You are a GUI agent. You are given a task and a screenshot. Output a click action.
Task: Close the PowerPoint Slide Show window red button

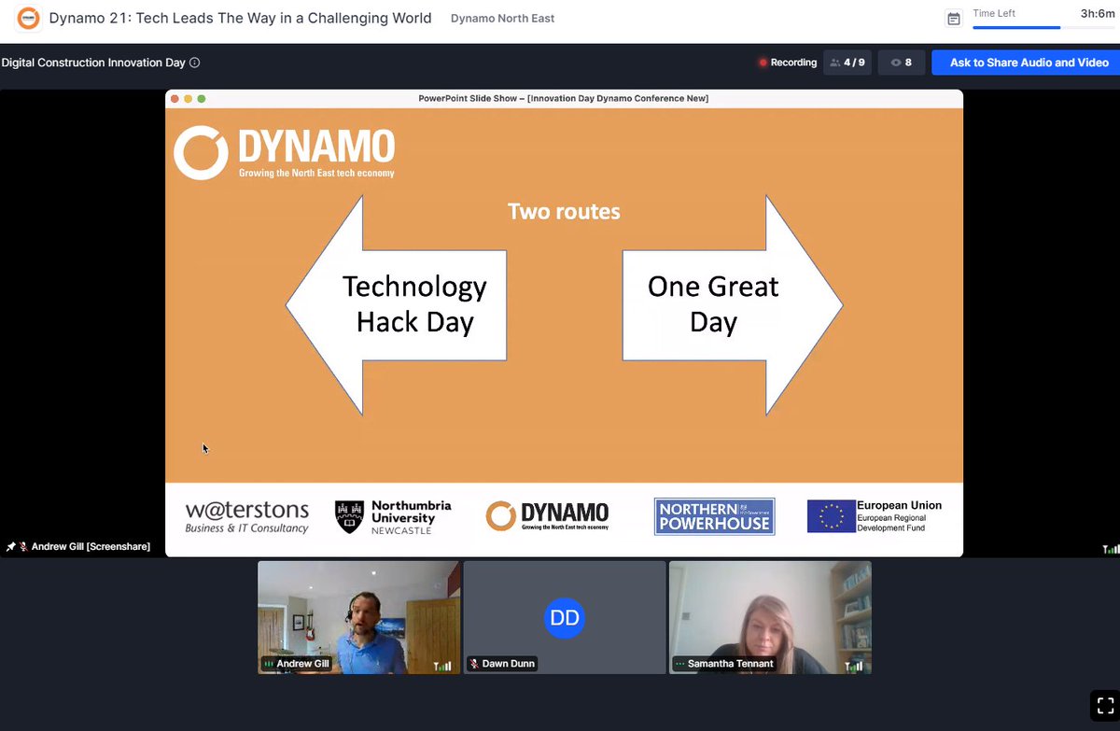[175, 99]
